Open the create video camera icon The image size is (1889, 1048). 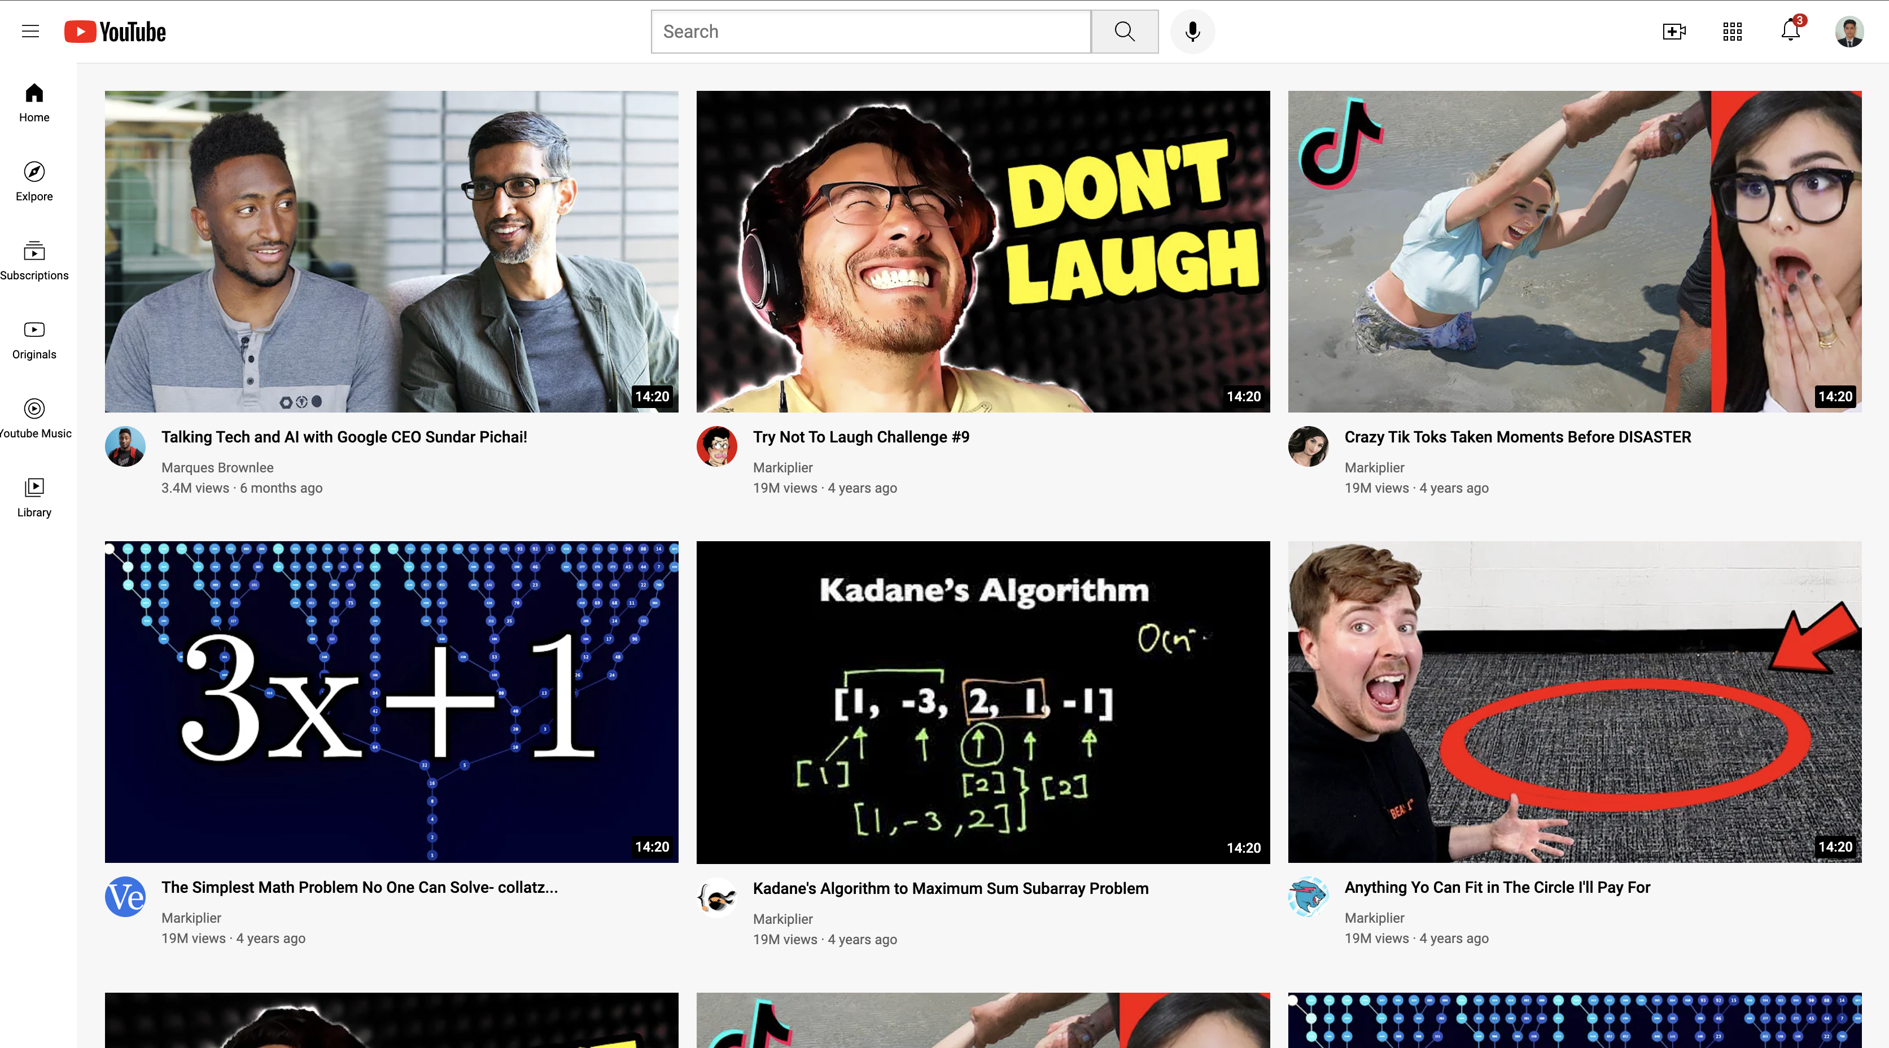pyautogui.click(x=1674, y=32)
